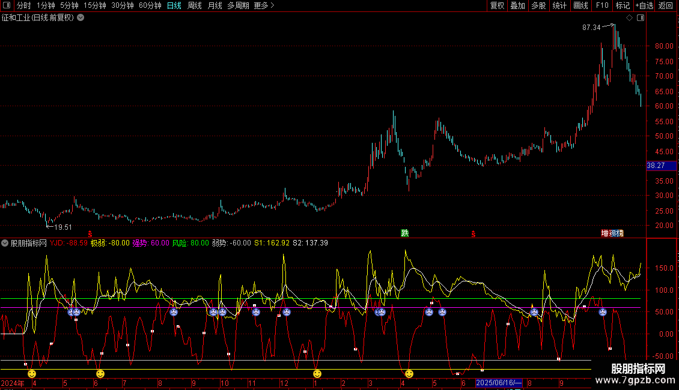Click the first red S marker
This screenshot has height=390, width=679.
point(90,234)
